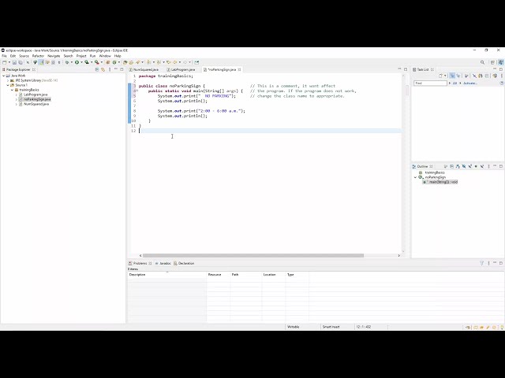This screenshot has width=505, height=378.
Task: Click the New file toolbar icon
Action: [4, 62]
